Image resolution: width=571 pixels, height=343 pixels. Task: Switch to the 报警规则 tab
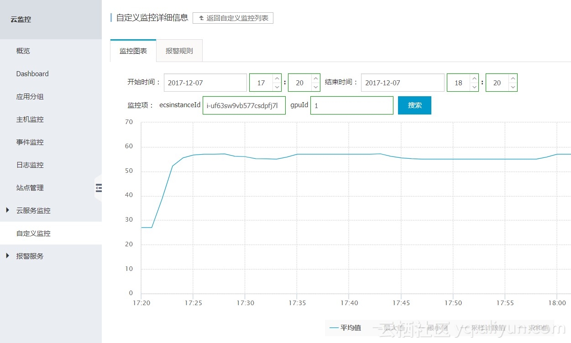(179, 51)
